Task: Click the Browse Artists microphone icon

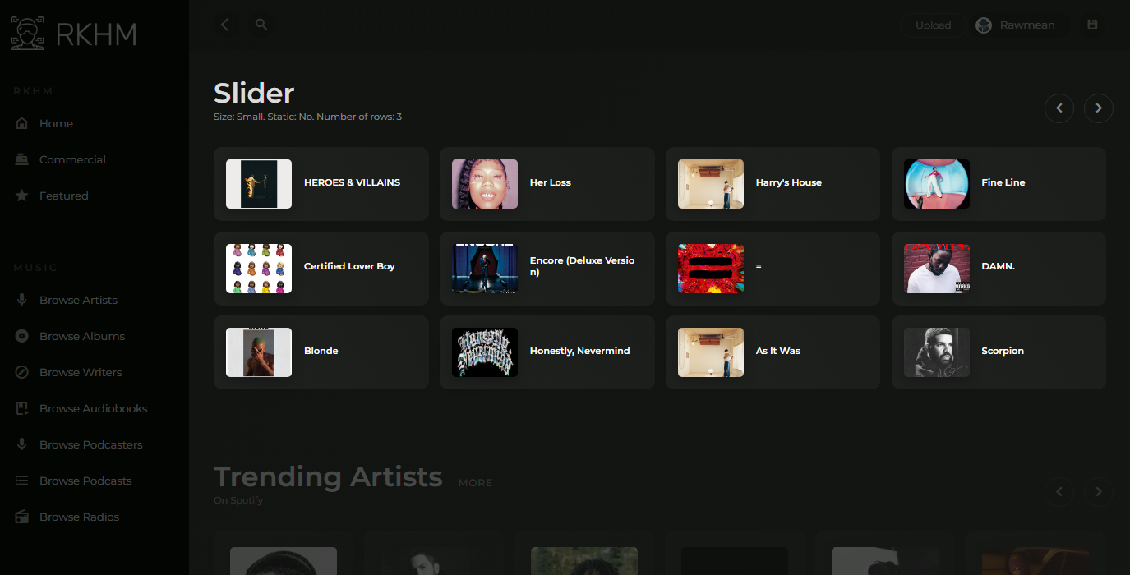Action: pos(22,300)
